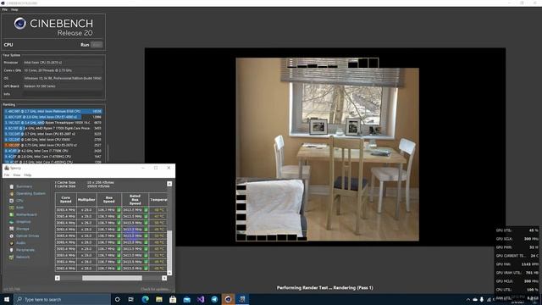Click the GPU FAN readout in overlay
Screen dimensions: 542x305
517,264
